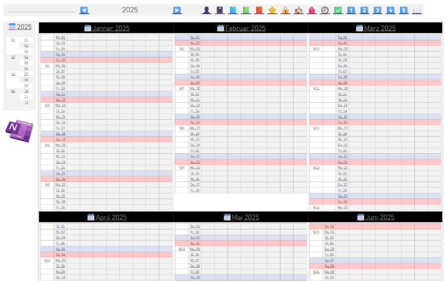Screen dimensions: 445x281
Task: Open week W2 in Jänner
Action: [x=47, y=66]
